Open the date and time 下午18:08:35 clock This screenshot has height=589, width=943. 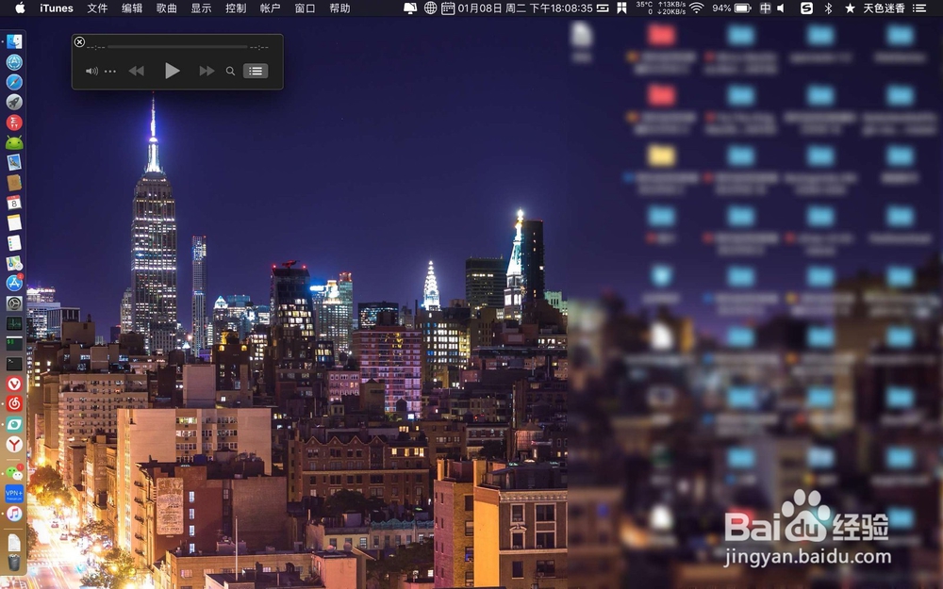click(x=525, y=8)
